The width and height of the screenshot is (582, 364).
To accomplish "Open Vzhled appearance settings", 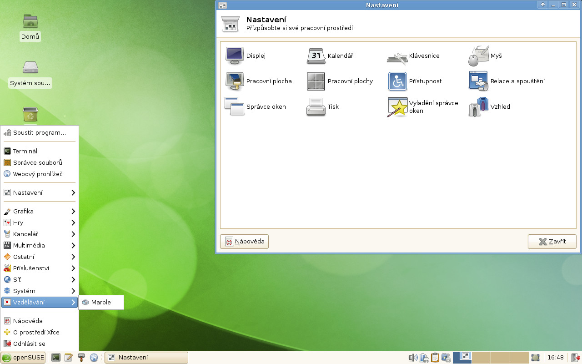I will pos(479,107).
